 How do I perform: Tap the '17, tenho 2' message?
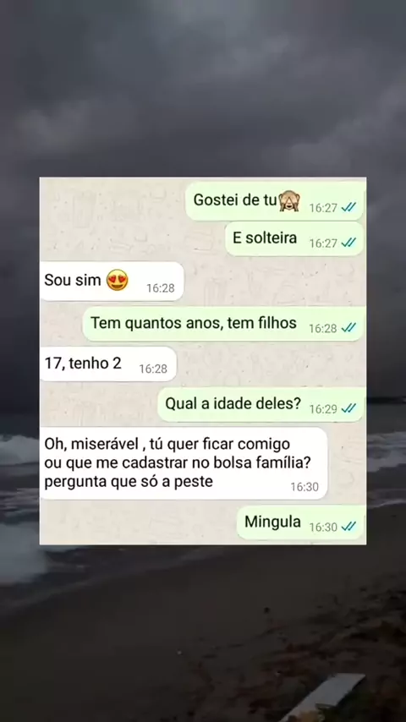point(108,364)
